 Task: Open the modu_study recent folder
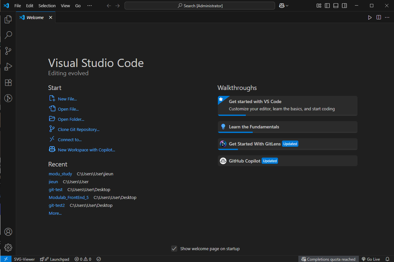click(60, 174)
